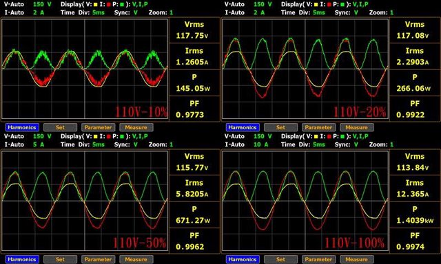Click the Harmonics button in the 110V-10% panel
This screenshot has height=264, width=441.
(22, 127)
